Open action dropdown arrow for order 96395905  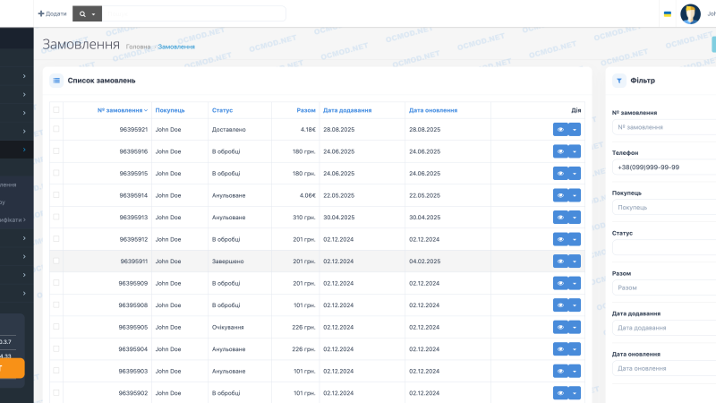point(575,327)
